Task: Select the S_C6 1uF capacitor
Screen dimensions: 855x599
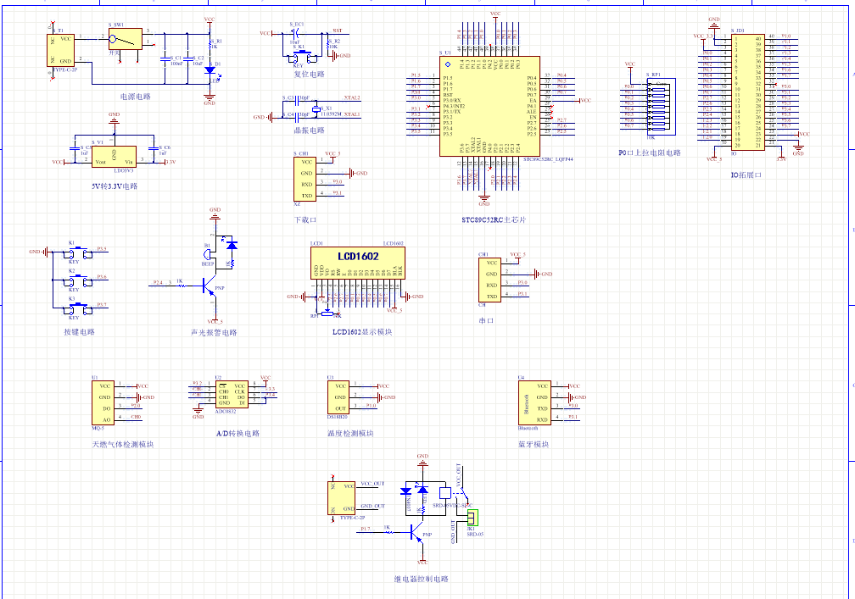Action: point(154,147)
